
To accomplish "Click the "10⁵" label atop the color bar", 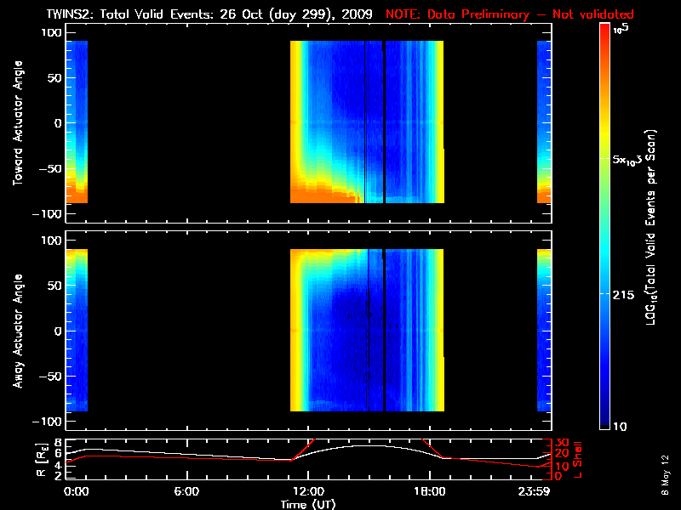I will tap(625, 29).
